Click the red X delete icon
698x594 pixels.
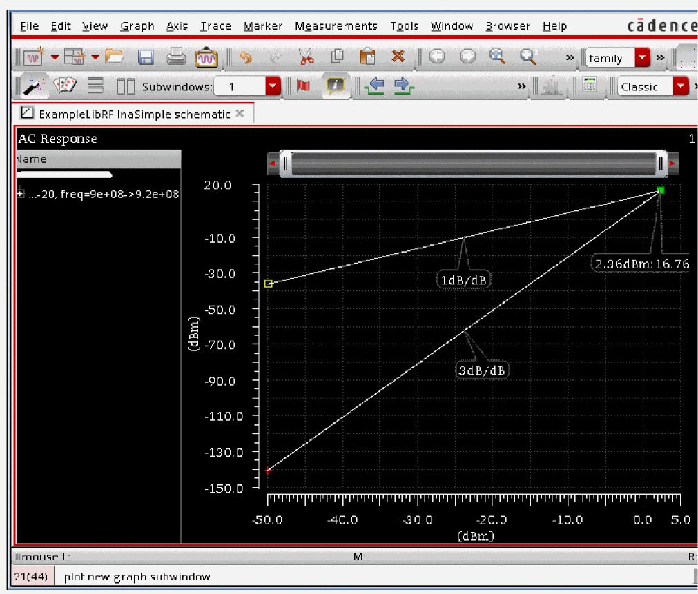[x=398, y=57]
